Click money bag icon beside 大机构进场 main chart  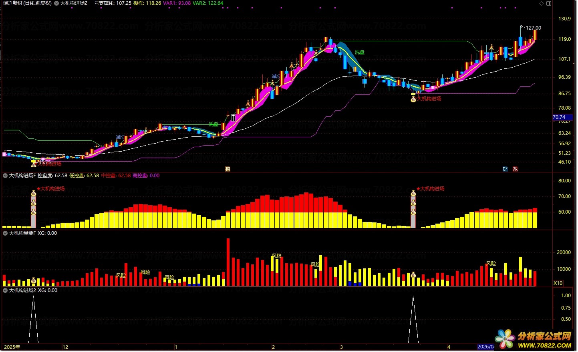tap(413, 99)
